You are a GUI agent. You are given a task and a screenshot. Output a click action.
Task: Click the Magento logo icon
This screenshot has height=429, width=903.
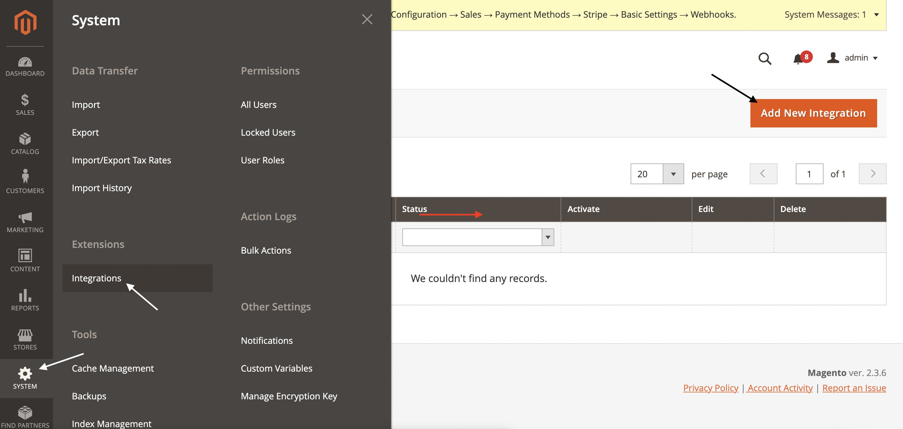[25, 22]
